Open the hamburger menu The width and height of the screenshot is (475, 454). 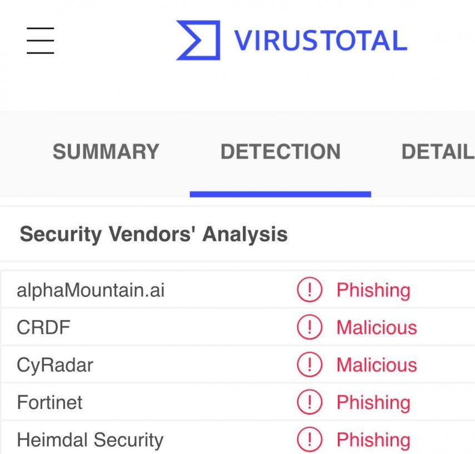coord(41,41)
